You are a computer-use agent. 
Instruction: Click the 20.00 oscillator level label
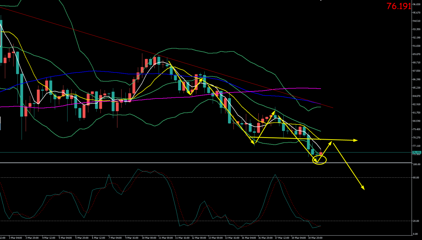pyautogui.click(x=416, y=221)
